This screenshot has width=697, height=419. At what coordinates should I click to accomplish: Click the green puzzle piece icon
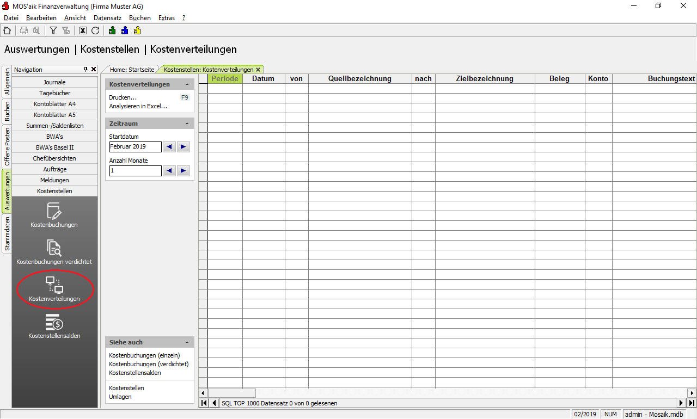coord(112,30)
